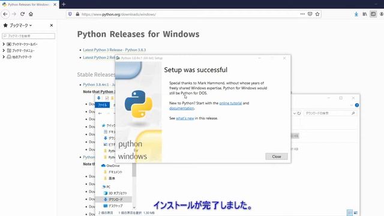Click the padlock site security icon

(77, 14)
